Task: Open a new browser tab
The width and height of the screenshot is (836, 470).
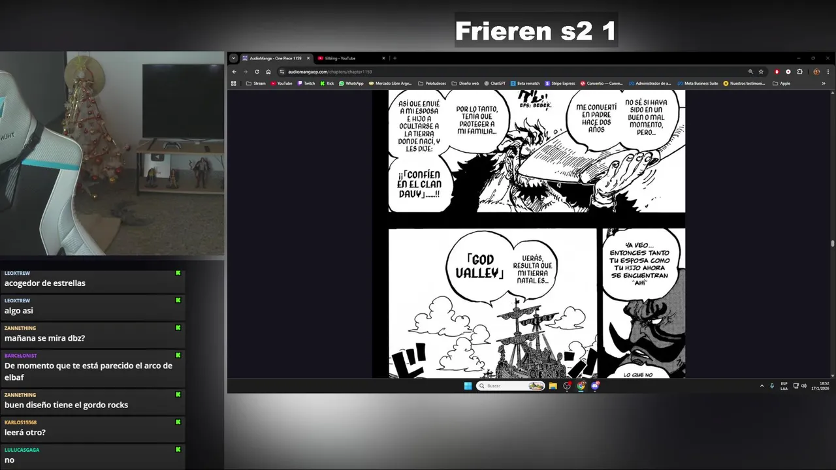Action: [x=394, y=58]
